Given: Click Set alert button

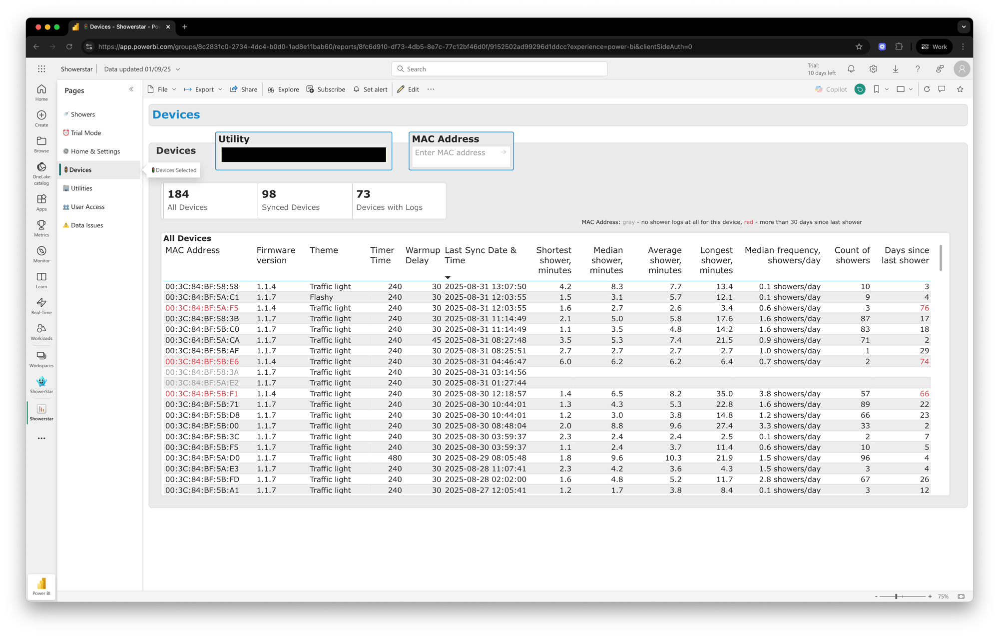Looking at the screenshot, I should click(x=370, y=89).
